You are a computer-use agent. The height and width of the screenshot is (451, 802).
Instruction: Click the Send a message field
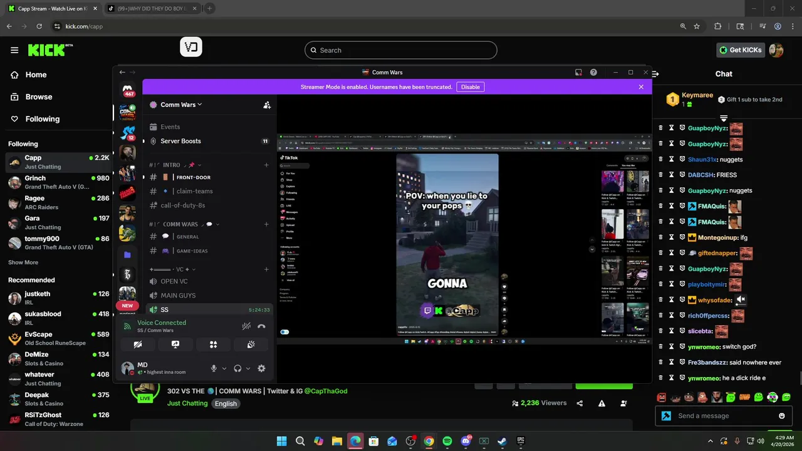coord(724,416)
